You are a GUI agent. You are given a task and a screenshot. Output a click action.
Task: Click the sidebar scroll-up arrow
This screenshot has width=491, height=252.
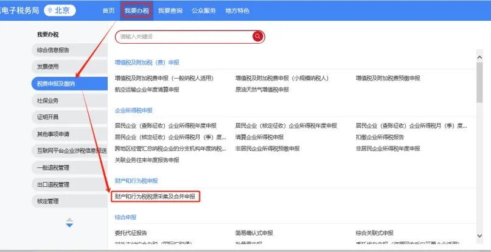(x=69, y=219)
